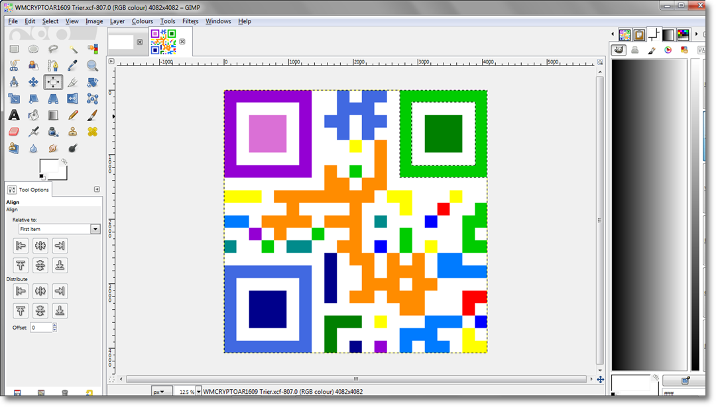Activate the Heal bandage tool

point(92,132)
